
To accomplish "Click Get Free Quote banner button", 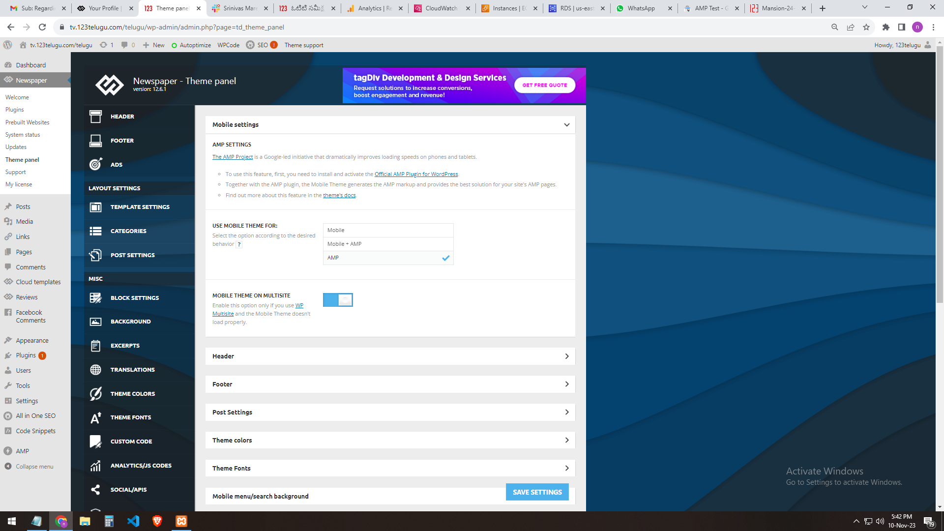I will 545,85.
